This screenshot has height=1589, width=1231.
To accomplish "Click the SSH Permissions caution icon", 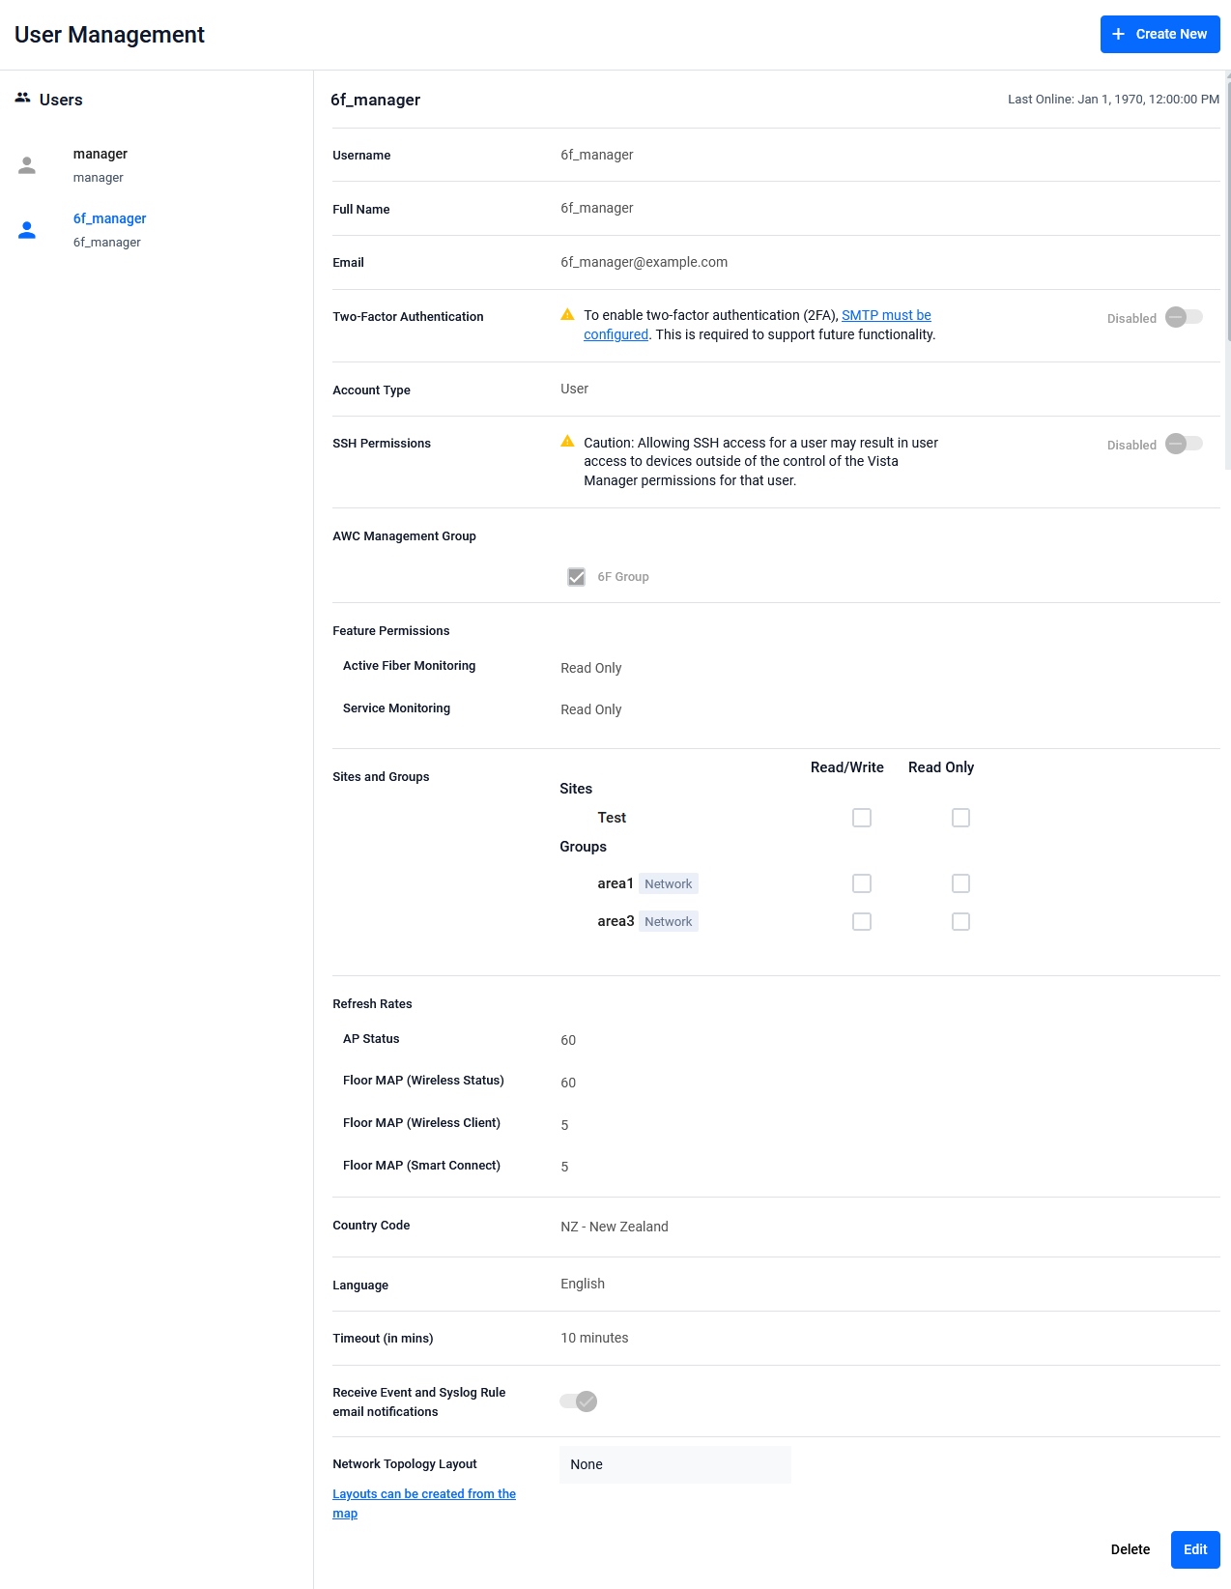I will (x=568, y=442).
